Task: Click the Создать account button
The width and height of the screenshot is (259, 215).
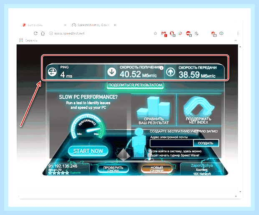Action: [x=206, y=143]
